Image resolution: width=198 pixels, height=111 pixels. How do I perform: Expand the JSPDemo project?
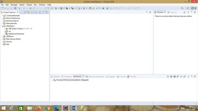pyautogui.click(x=2, y=36)
